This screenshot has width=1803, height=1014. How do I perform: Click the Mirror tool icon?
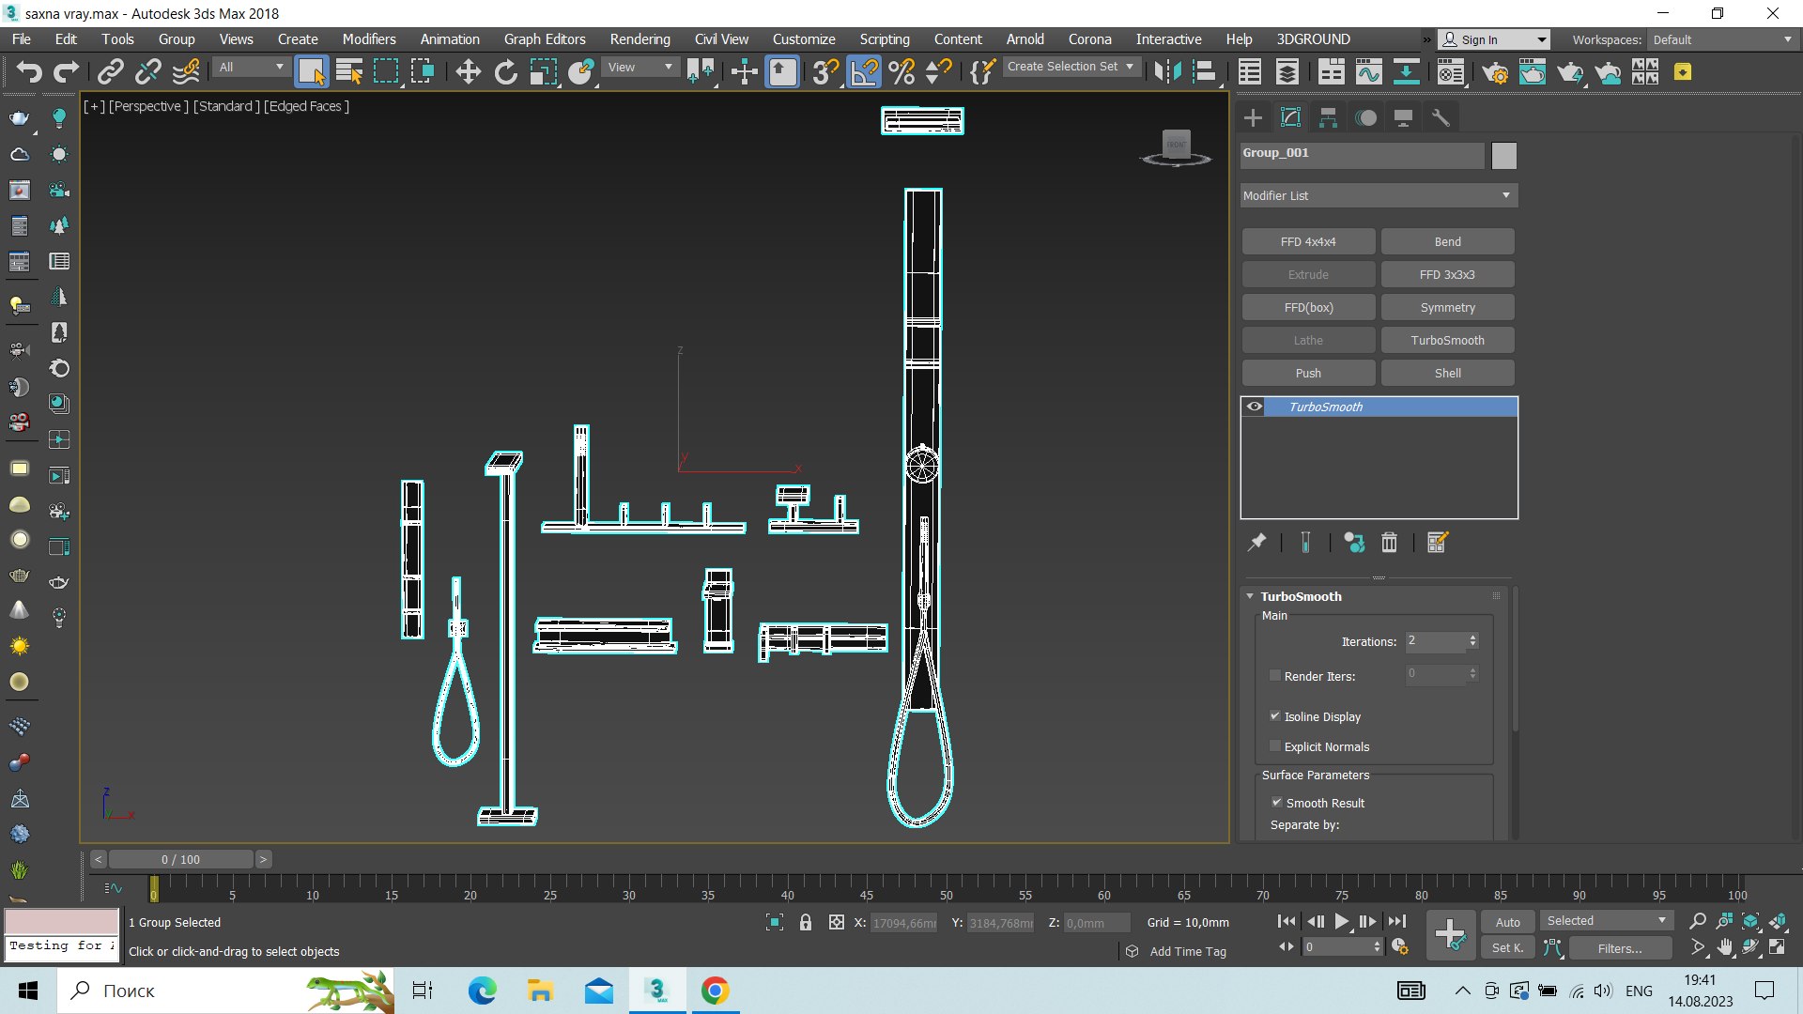tap(1167, 71)
